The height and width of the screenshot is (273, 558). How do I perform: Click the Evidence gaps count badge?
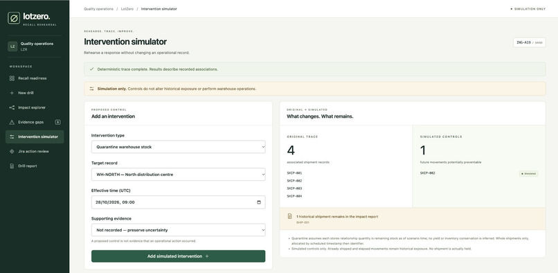point(57,122)
